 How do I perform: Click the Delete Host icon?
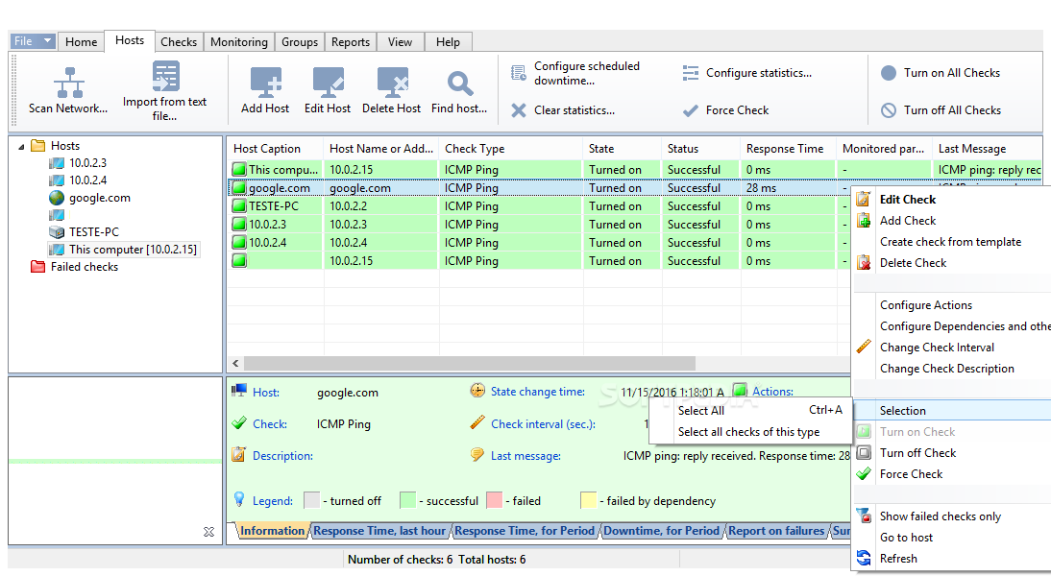click(392, 83)
